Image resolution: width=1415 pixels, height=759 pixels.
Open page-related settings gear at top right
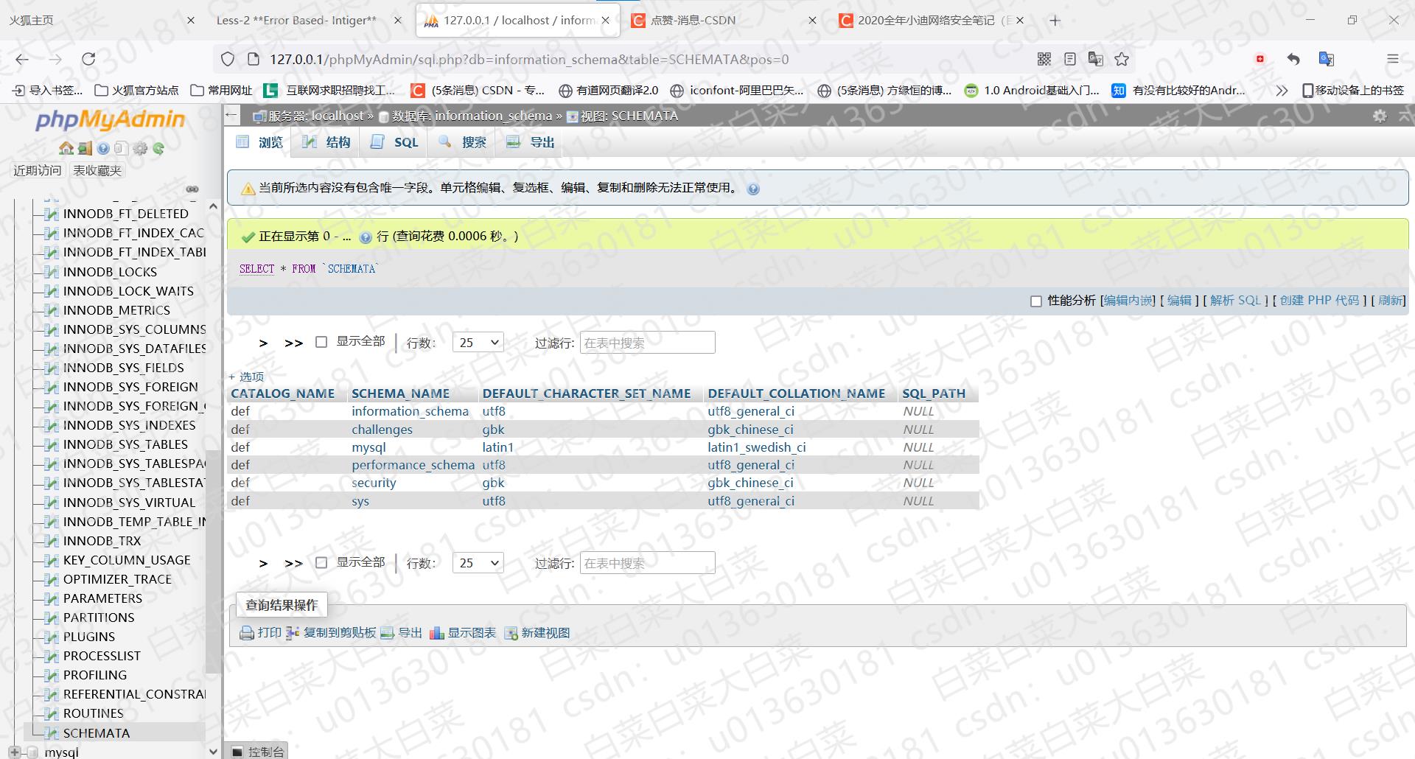1380,116
